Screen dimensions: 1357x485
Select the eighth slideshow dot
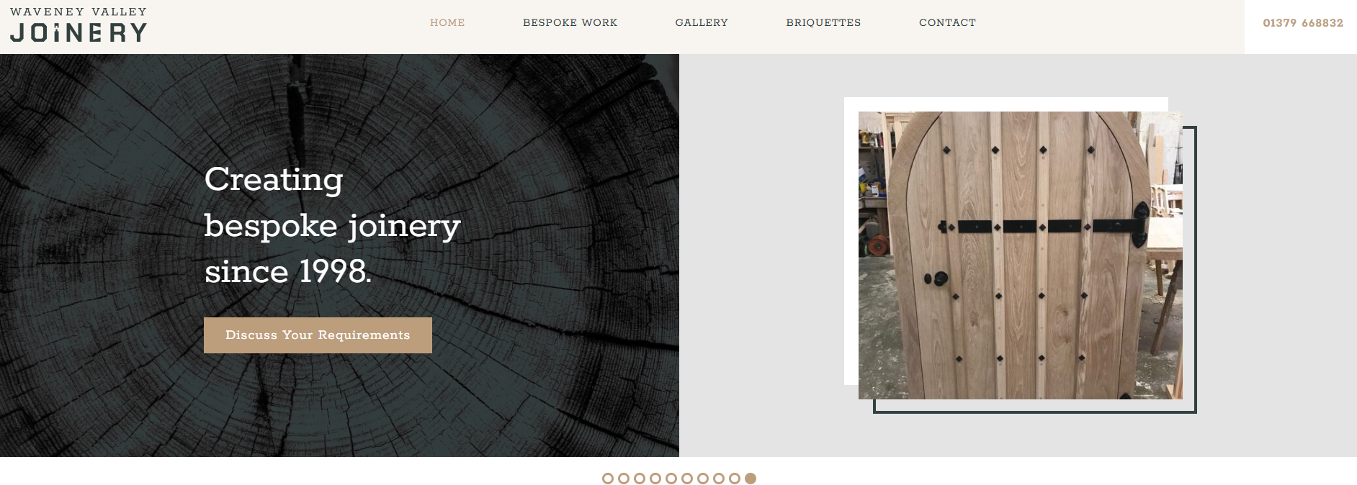coord(719,479)
